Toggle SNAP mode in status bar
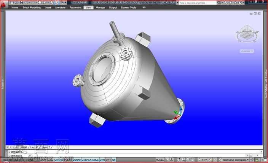The image size is (268, 163). (x=43, y=160)
